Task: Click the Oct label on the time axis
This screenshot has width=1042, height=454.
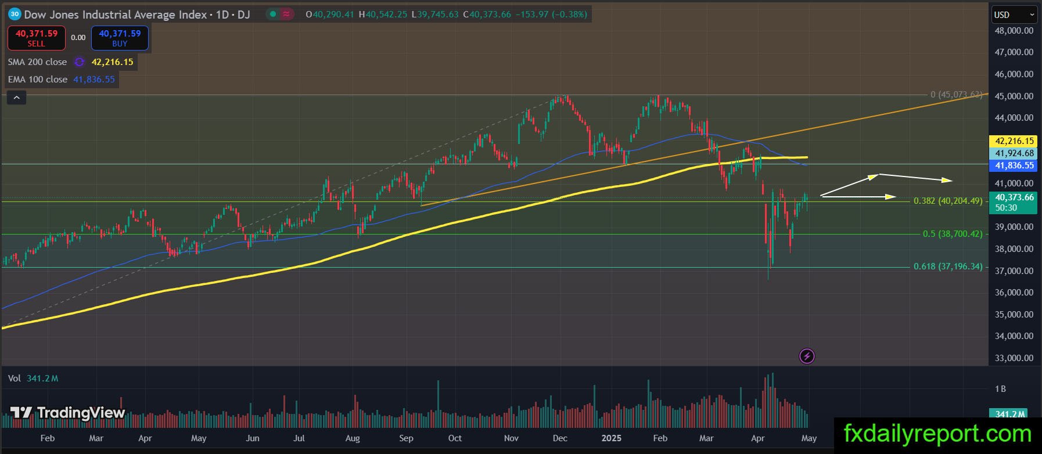Action: coord(455,438)
